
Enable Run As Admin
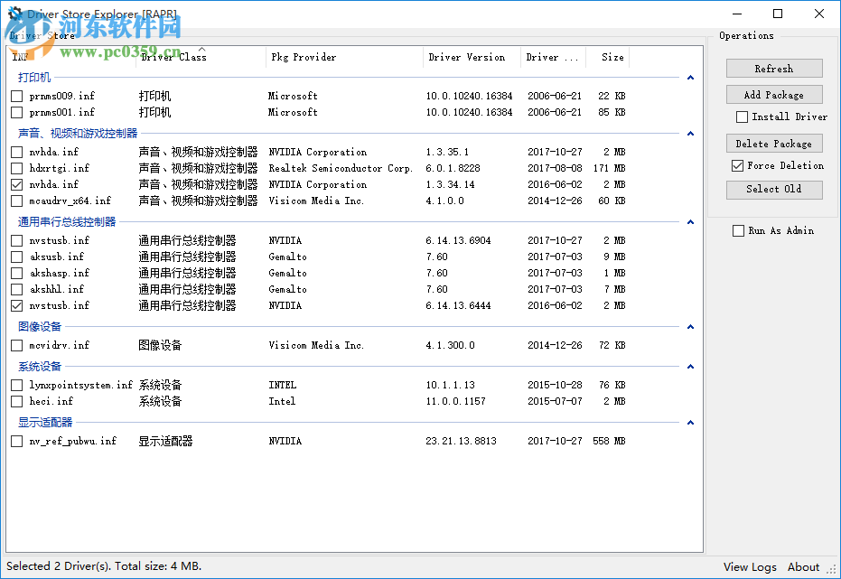tap(738, 230)
